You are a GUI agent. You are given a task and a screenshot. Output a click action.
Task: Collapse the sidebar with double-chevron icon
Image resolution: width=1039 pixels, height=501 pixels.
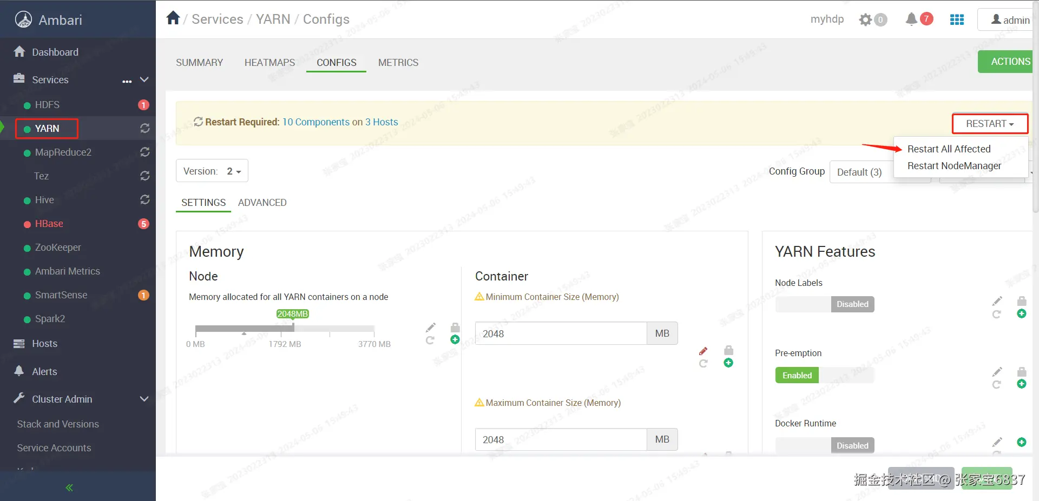pyautogui.click(x=69, y=487)
